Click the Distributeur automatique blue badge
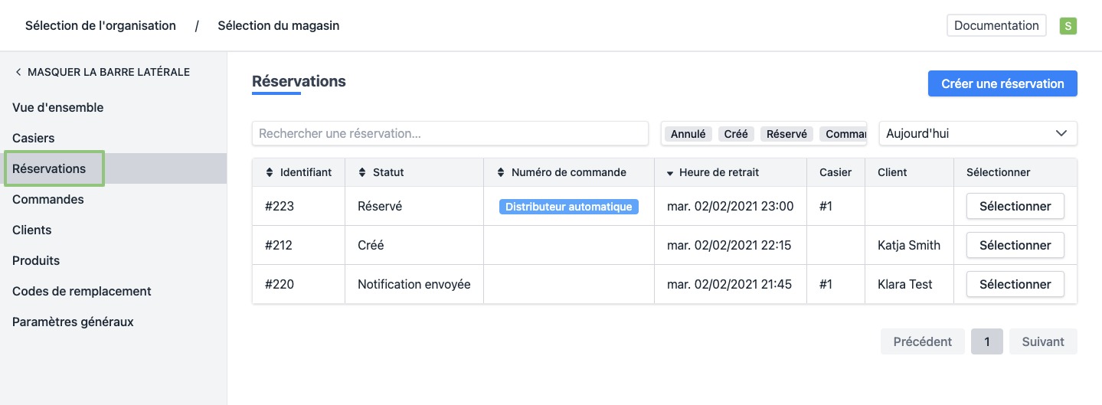This screenshot has width=1102, height=405. (568, 207)
